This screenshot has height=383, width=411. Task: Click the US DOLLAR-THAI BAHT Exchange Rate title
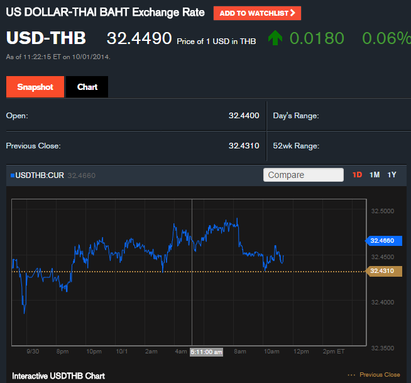click(105, 13)
